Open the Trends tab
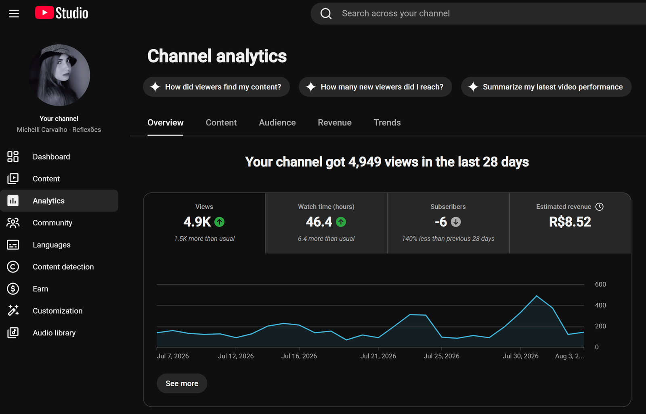Image resolution: width=646 pixels, height=414 pixels. point(387,123)
